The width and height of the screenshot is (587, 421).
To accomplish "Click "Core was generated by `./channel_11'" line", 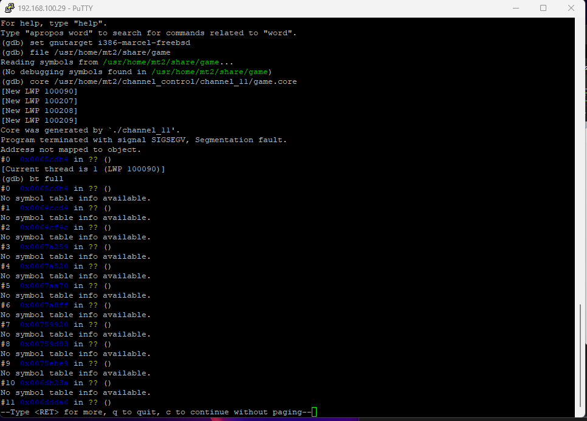I will click(x=90, y=130).
